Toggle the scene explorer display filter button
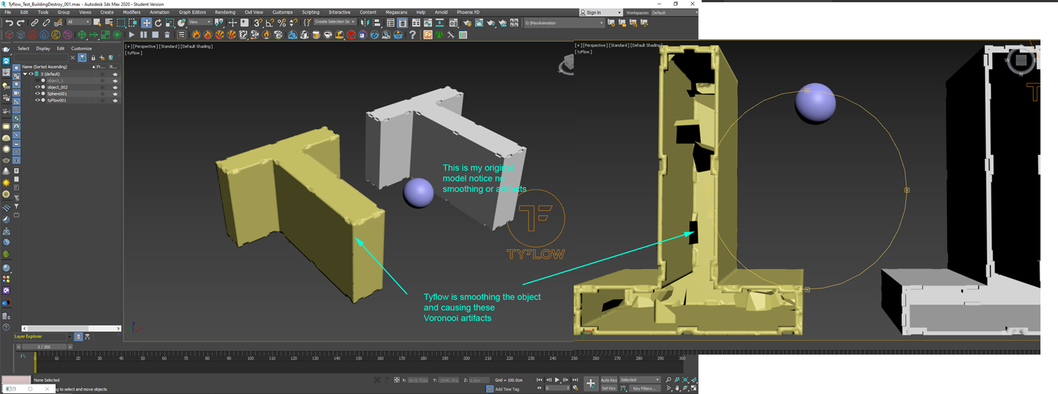 82,58
